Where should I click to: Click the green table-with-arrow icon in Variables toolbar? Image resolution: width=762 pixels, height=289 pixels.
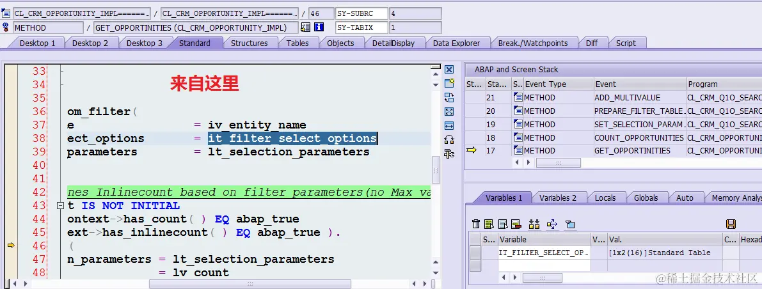pos(489,224)
